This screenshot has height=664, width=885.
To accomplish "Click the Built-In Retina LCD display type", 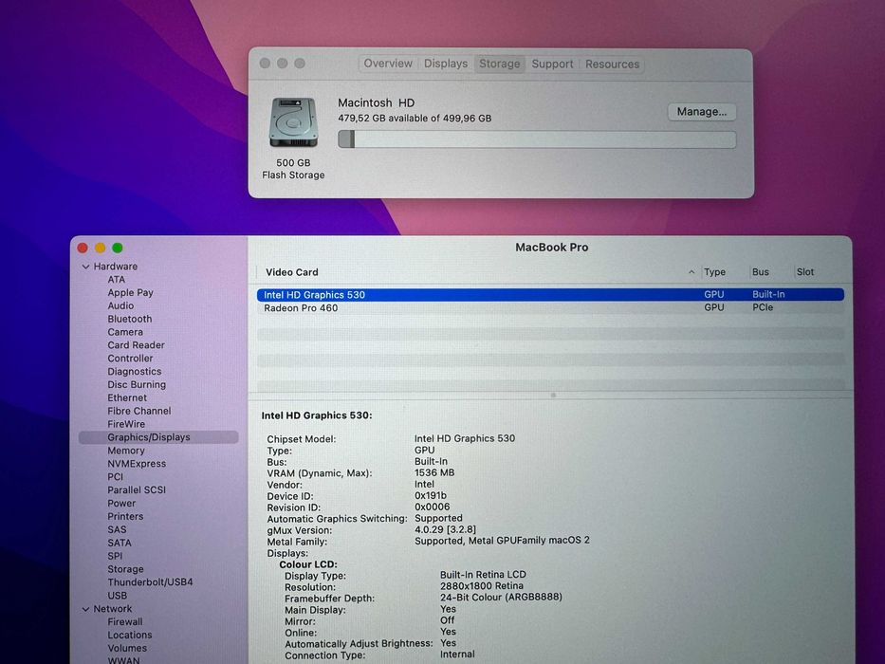I will (x=483, y=575).
